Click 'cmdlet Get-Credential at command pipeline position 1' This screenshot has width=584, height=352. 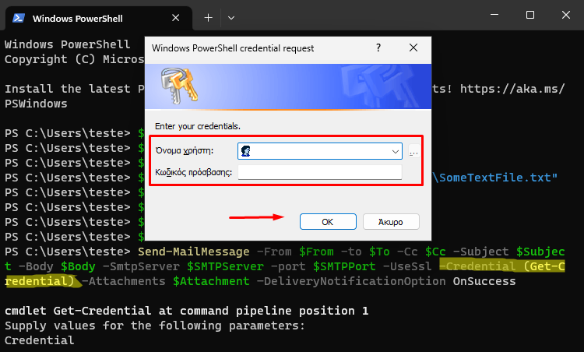[x=187, y=311]
